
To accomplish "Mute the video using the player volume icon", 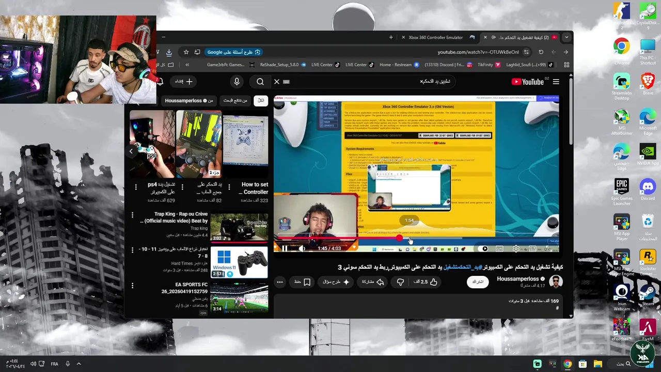I will click(302, 249).
